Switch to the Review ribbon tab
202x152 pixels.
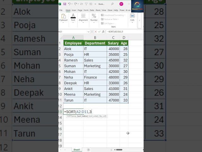tap(98, 10)
